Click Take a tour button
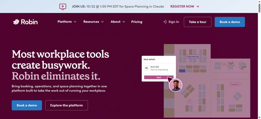Image resolution: width=261 pixels, height=119 pixels. 198,22
